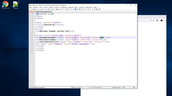This screenshot has width=172, height=96.
Task: Open Replace dialog from toolbar
Action: coord(59,9)
